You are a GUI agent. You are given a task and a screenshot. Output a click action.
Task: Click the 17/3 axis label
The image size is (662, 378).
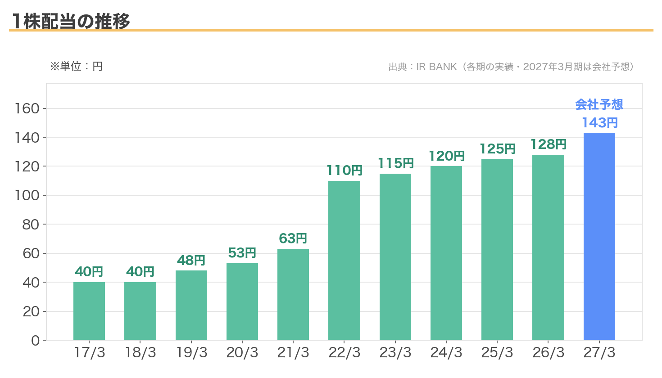pos(89,352)
